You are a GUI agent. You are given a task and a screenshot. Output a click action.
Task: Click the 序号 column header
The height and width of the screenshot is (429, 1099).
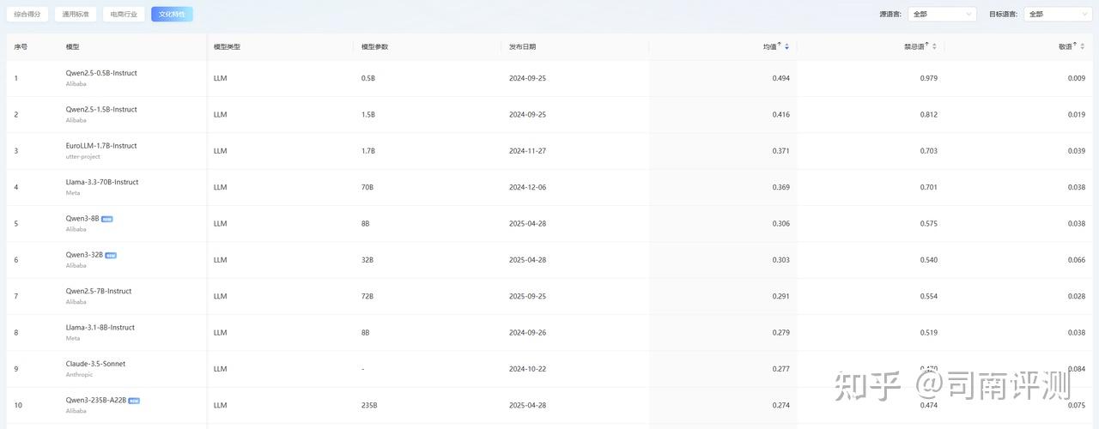pos(21,46)
